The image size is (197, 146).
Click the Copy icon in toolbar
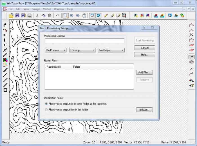click(x=43, y=16)
